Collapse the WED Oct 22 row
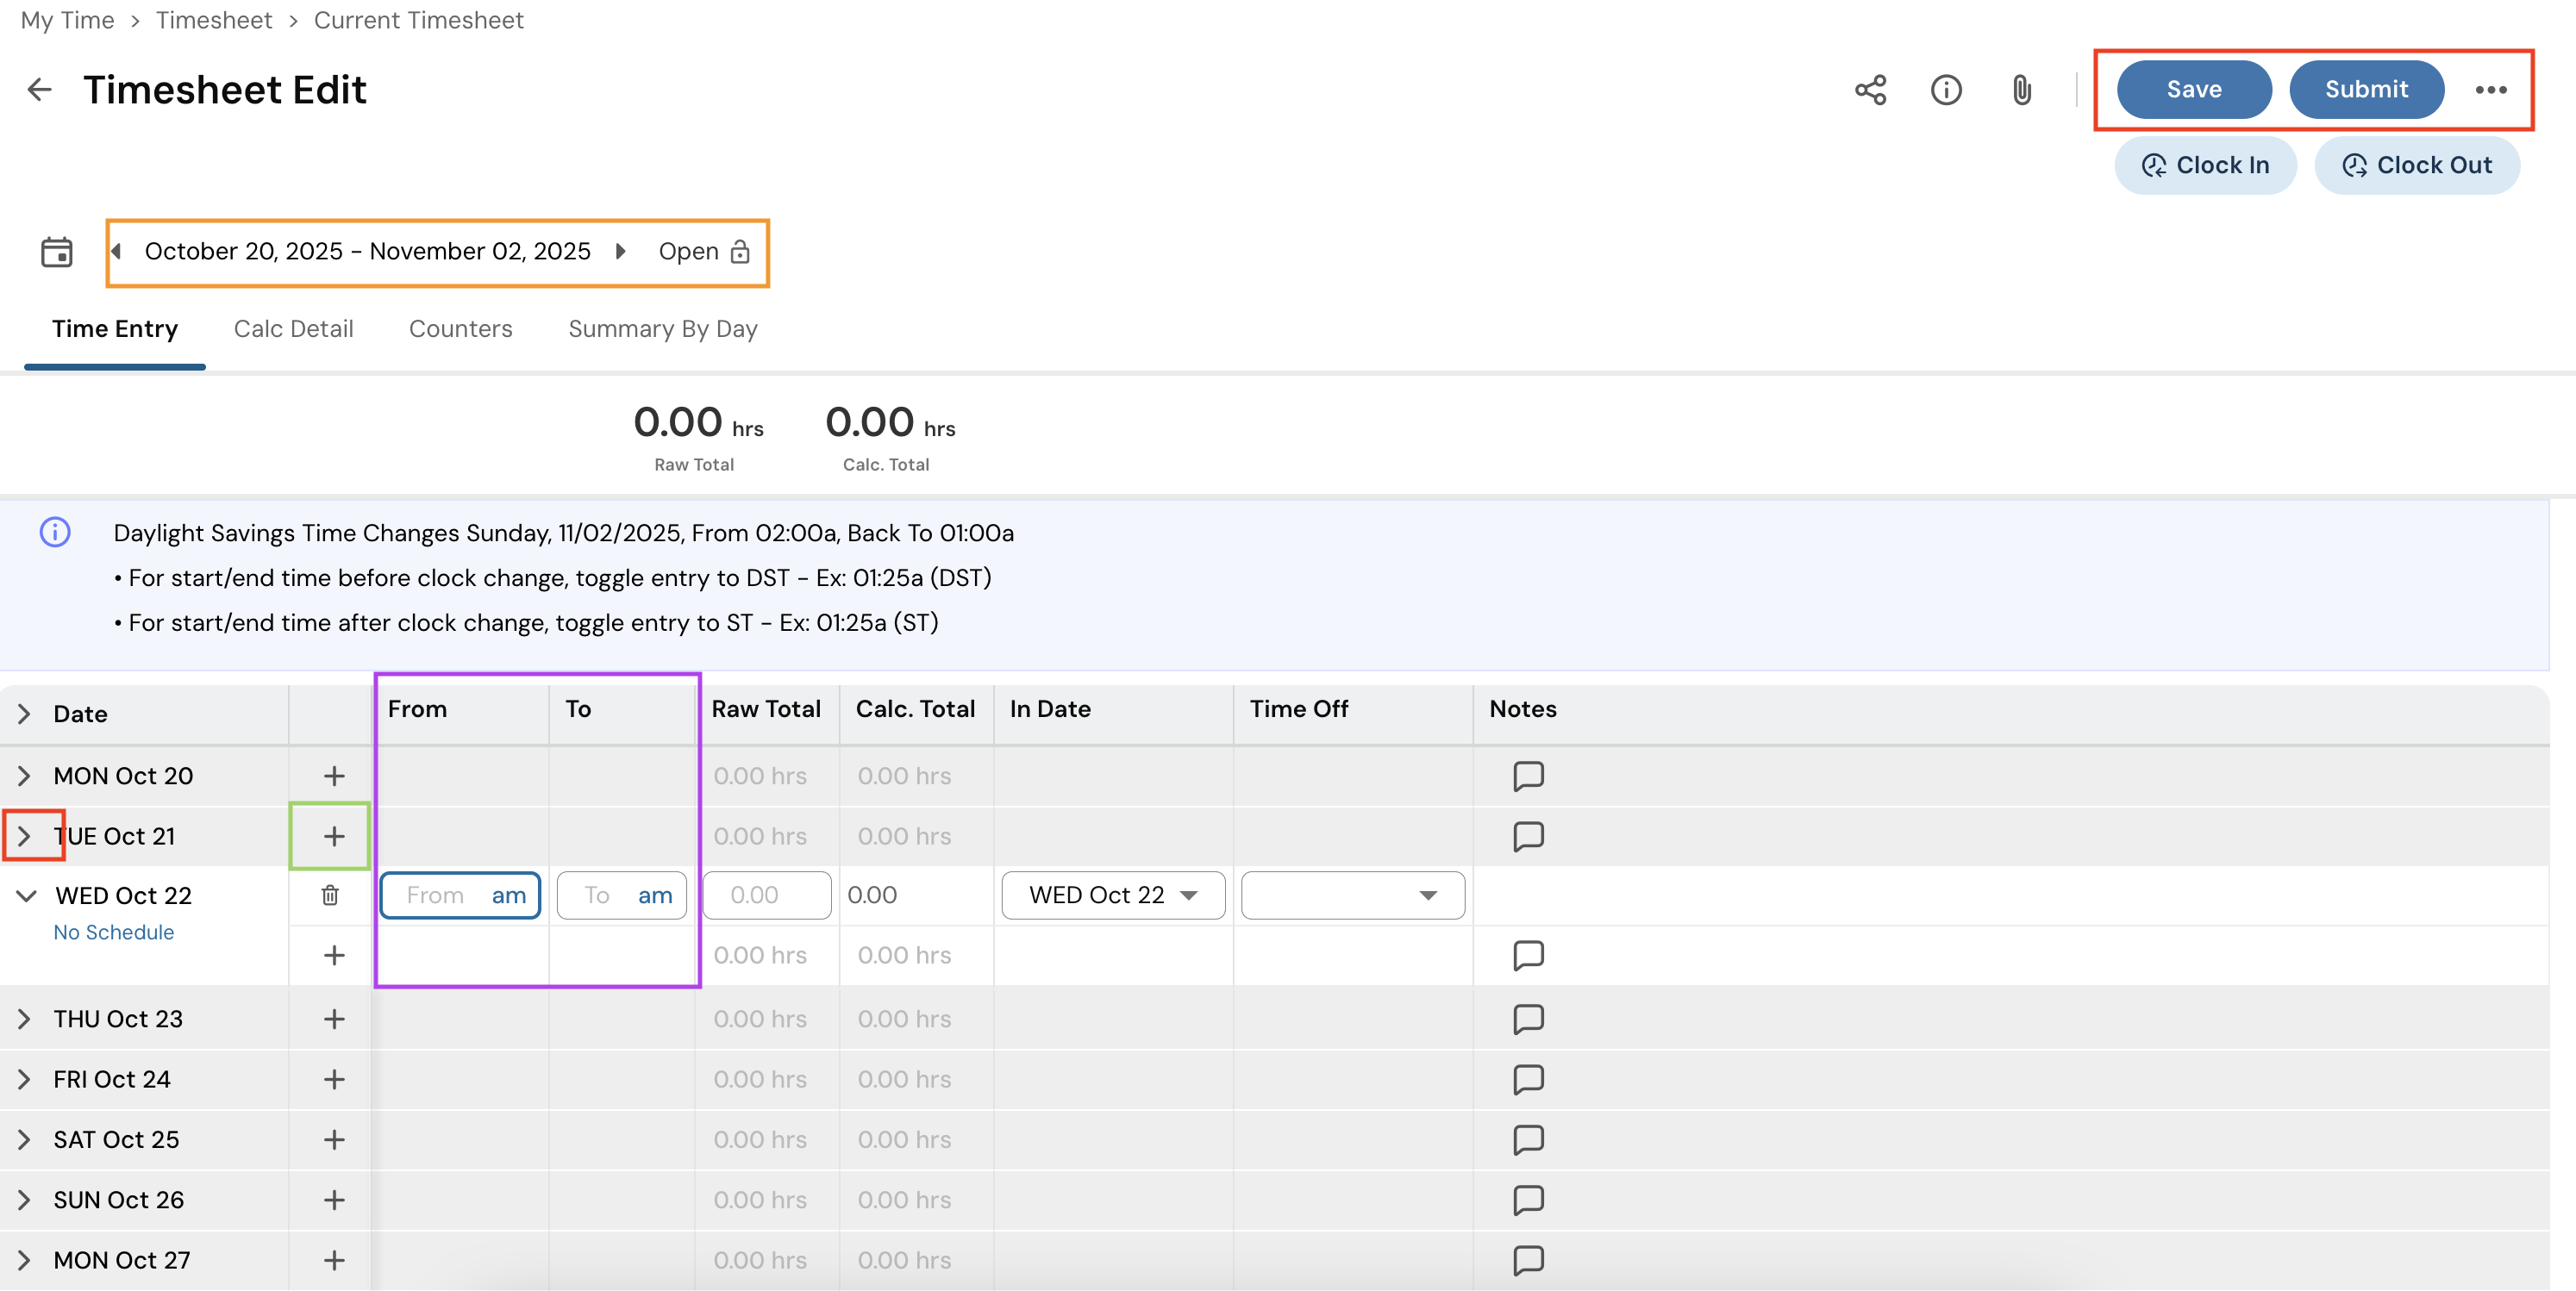 27,895
